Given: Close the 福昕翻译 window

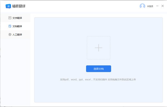Looking at the screenshot, I should point(163,6).
